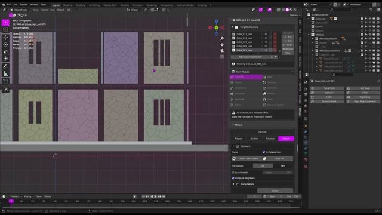Select the Annotate tool

tap(5, 66)
